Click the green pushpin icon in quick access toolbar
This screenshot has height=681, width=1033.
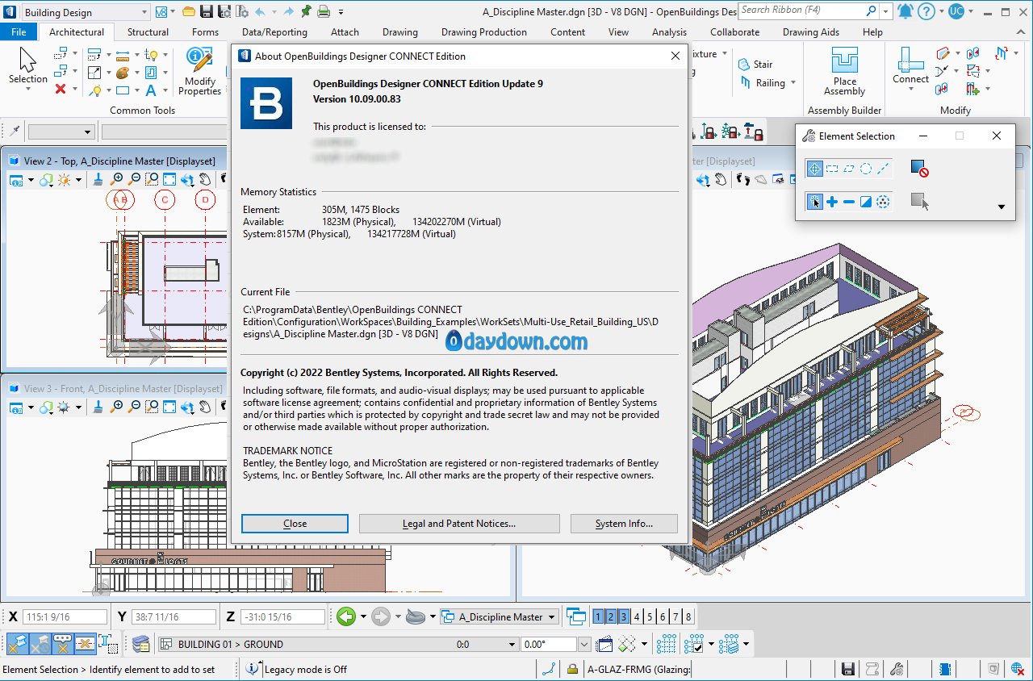[305, 11]
